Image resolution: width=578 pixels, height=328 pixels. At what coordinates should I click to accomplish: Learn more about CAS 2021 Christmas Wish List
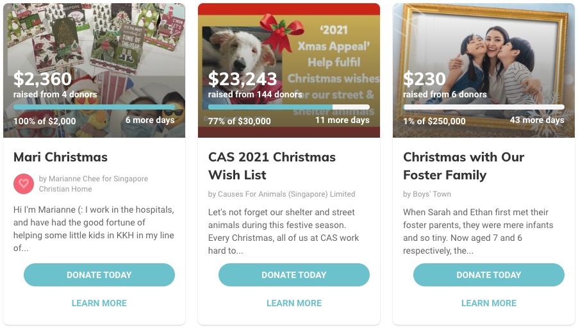(294, 303)
